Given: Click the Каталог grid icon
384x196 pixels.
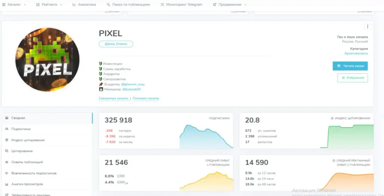Looking at the screenshot, I should click(4, 4).
